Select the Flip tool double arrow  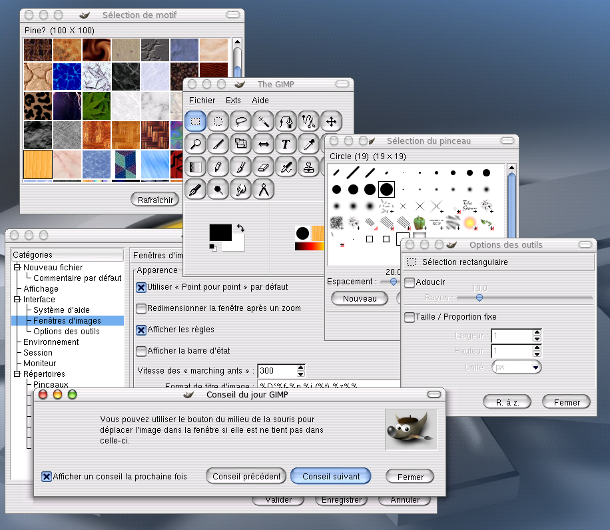(263, 144)
